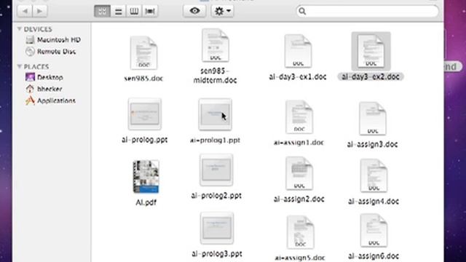Click the ai-prolog.ppt name label
This screenshot has height=262, width=466.
145,140
